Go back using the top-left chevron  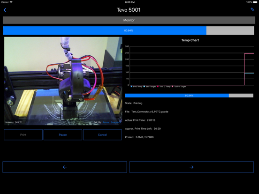[5, 10]
